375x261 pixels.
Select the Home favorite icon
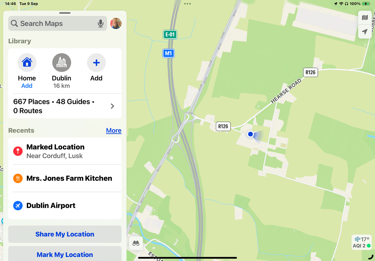pyautogui.click(x=27, y=63)
